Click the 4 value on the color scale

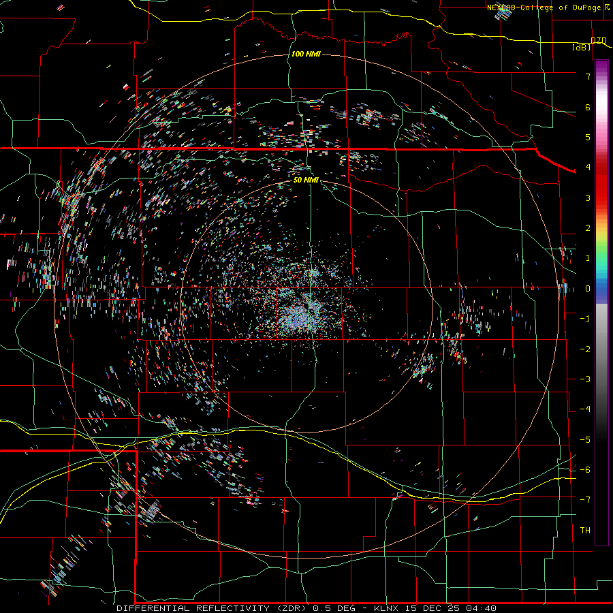[588, 167]
